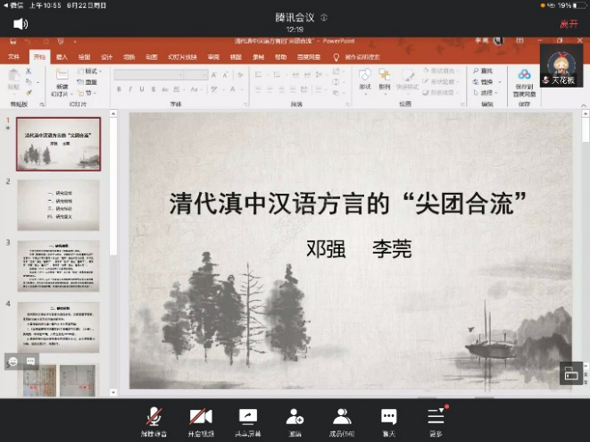Click the picture-in-picture layout icon

570,374
